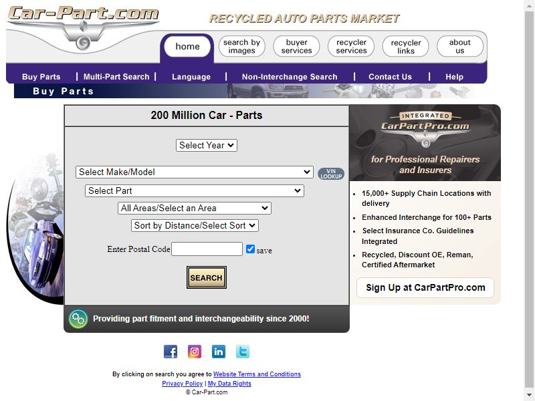Click '15,000+ Supply Chain Locations' bullet
Viewport: 535px width, 401px height.
(427, 198)
